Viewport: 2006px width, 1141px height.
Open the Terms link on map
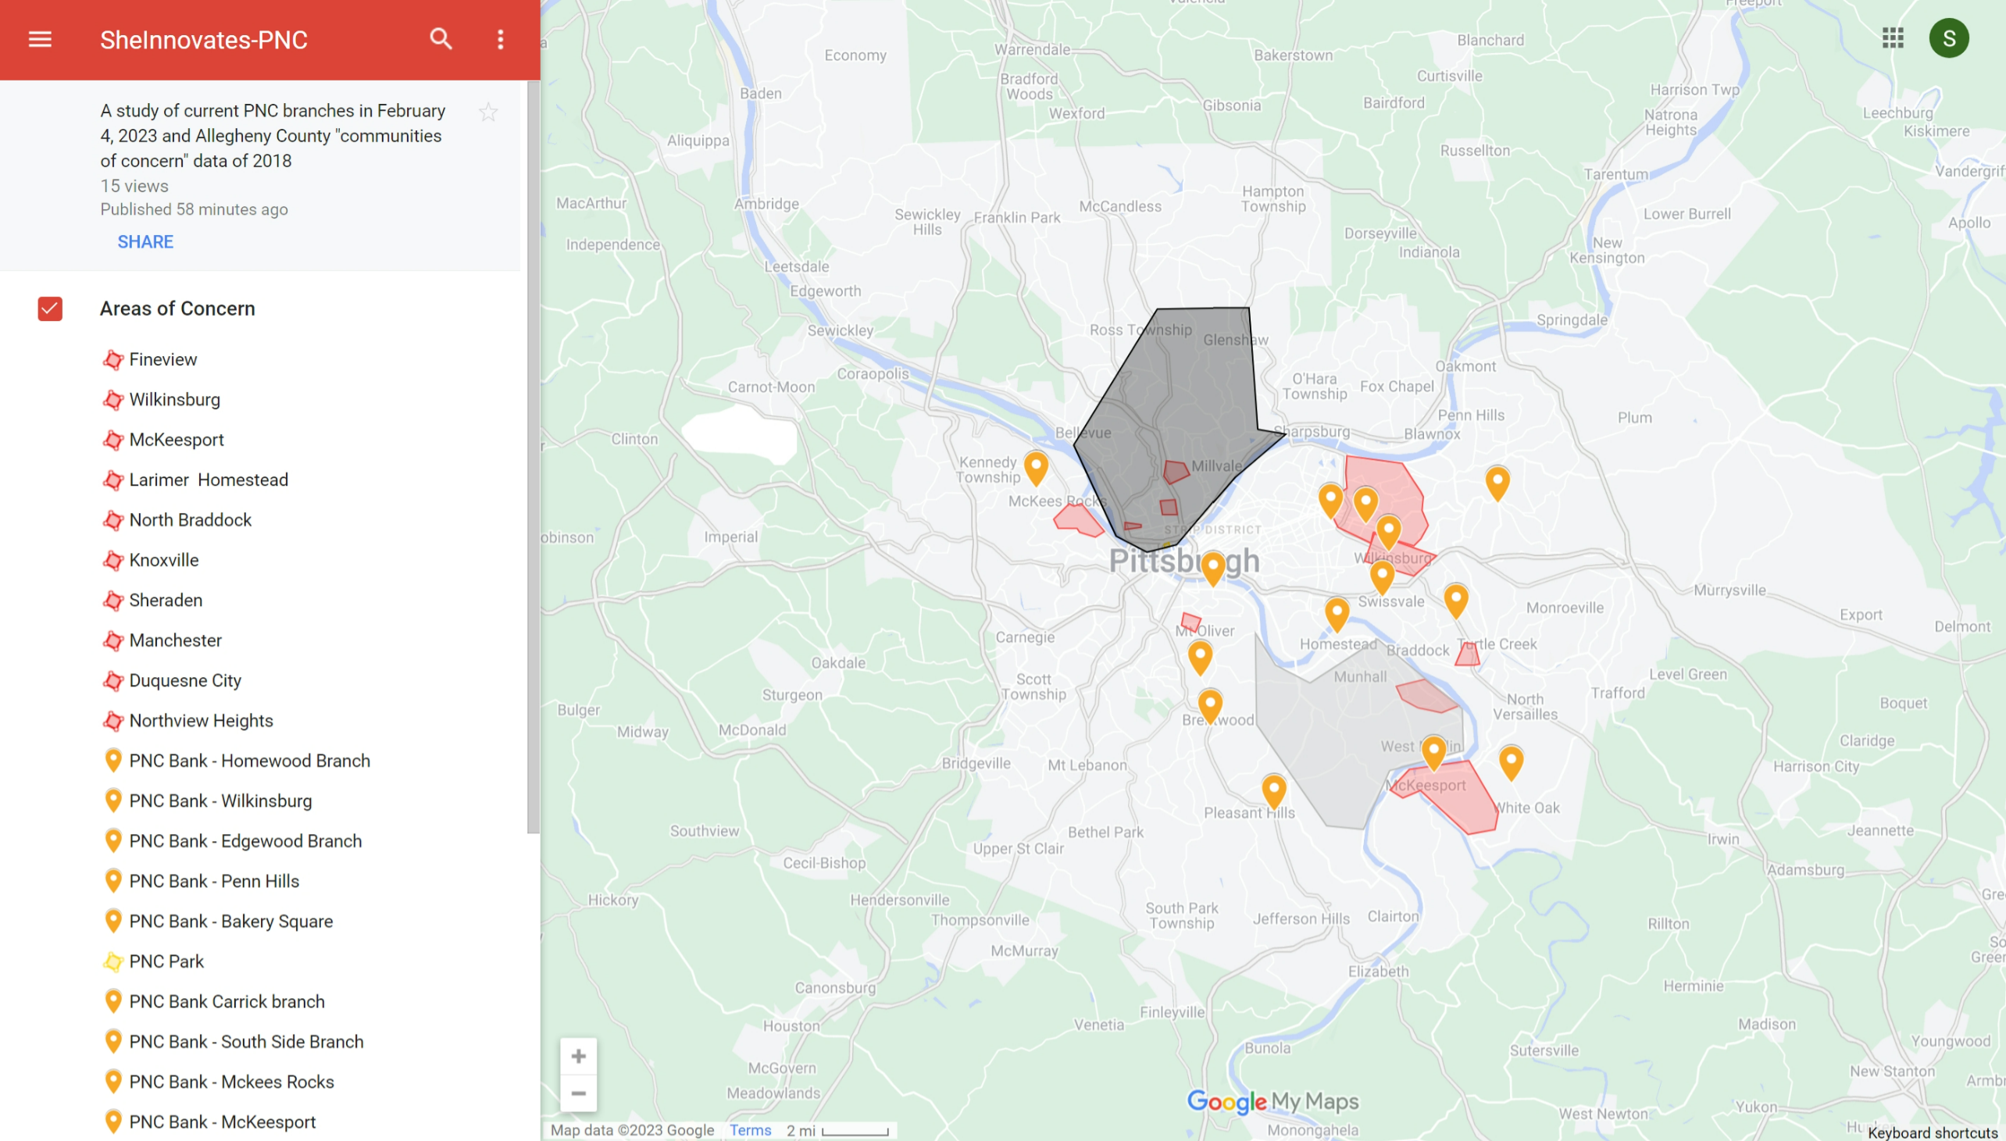pos(750,1130)
